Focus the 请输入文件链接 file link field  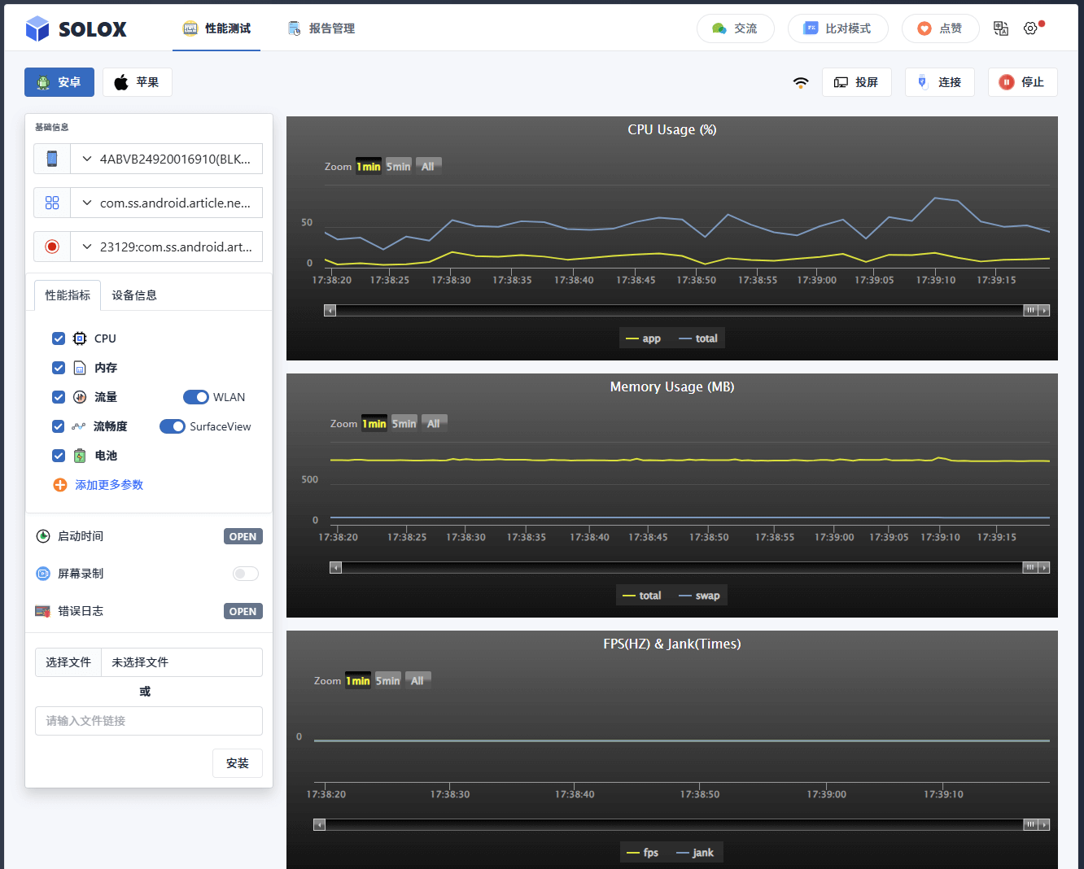pyautogui.click(x=149, y=721)
